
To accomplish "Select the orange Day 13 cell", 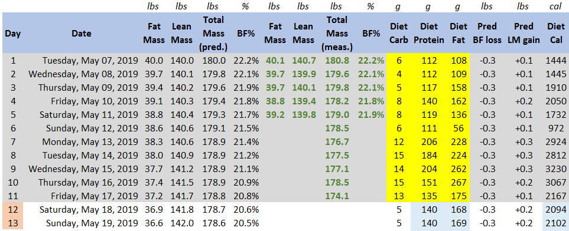I will (x=13, y=223).
